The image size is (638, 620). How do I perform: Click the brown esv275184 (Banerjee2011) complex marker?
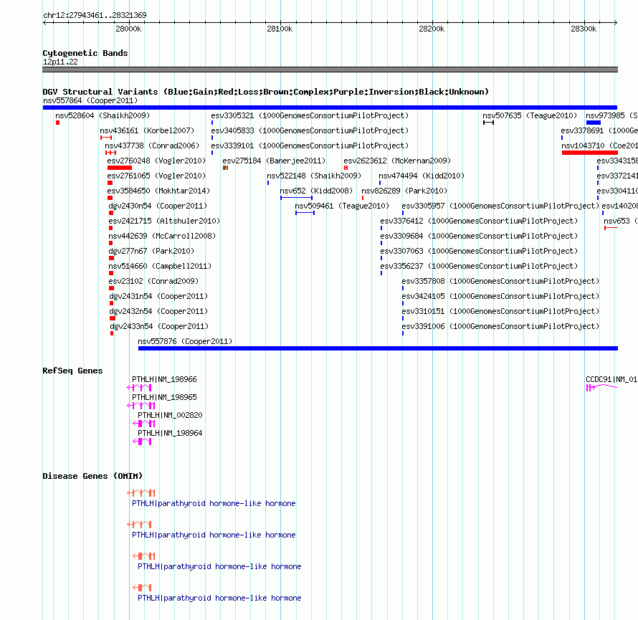point(225,168)
